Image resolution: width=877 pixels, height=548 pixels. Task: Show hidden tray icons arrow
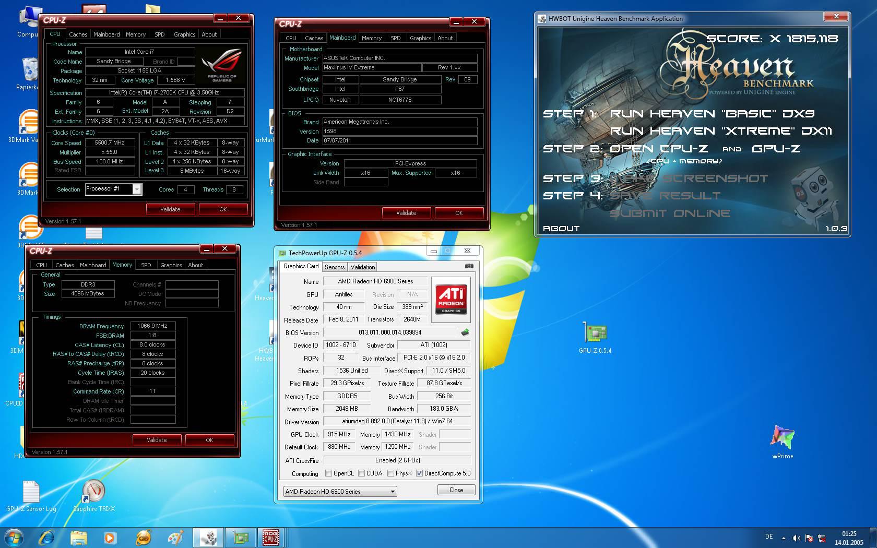point(784,538)
